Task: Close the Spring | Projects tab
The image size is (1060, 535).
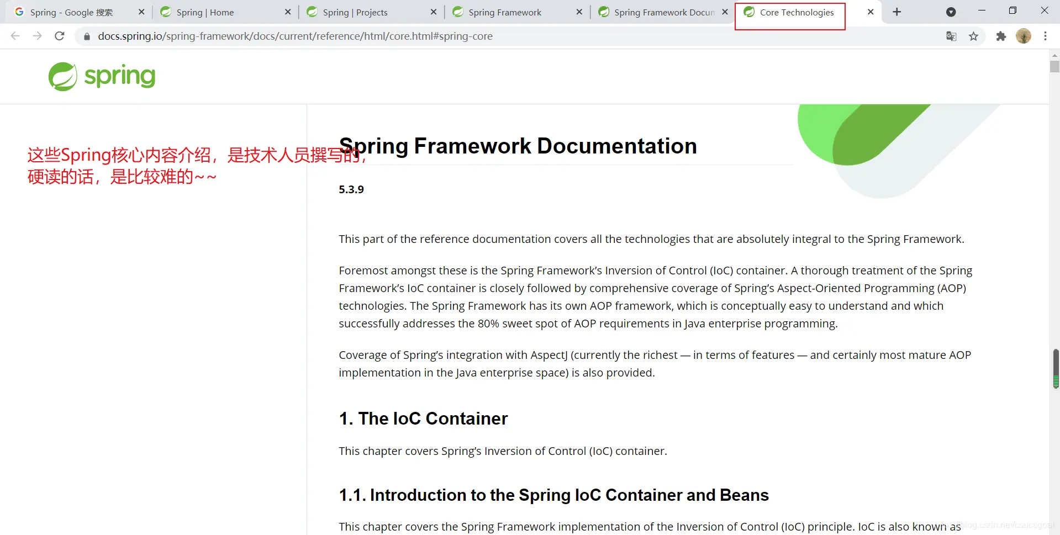Action: (434, 12)
